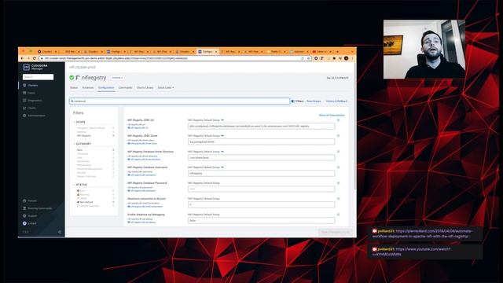The height and width of the screenshot is (283, 503).
Task: Click the sidebar Search box
Action: coord(39,77)
